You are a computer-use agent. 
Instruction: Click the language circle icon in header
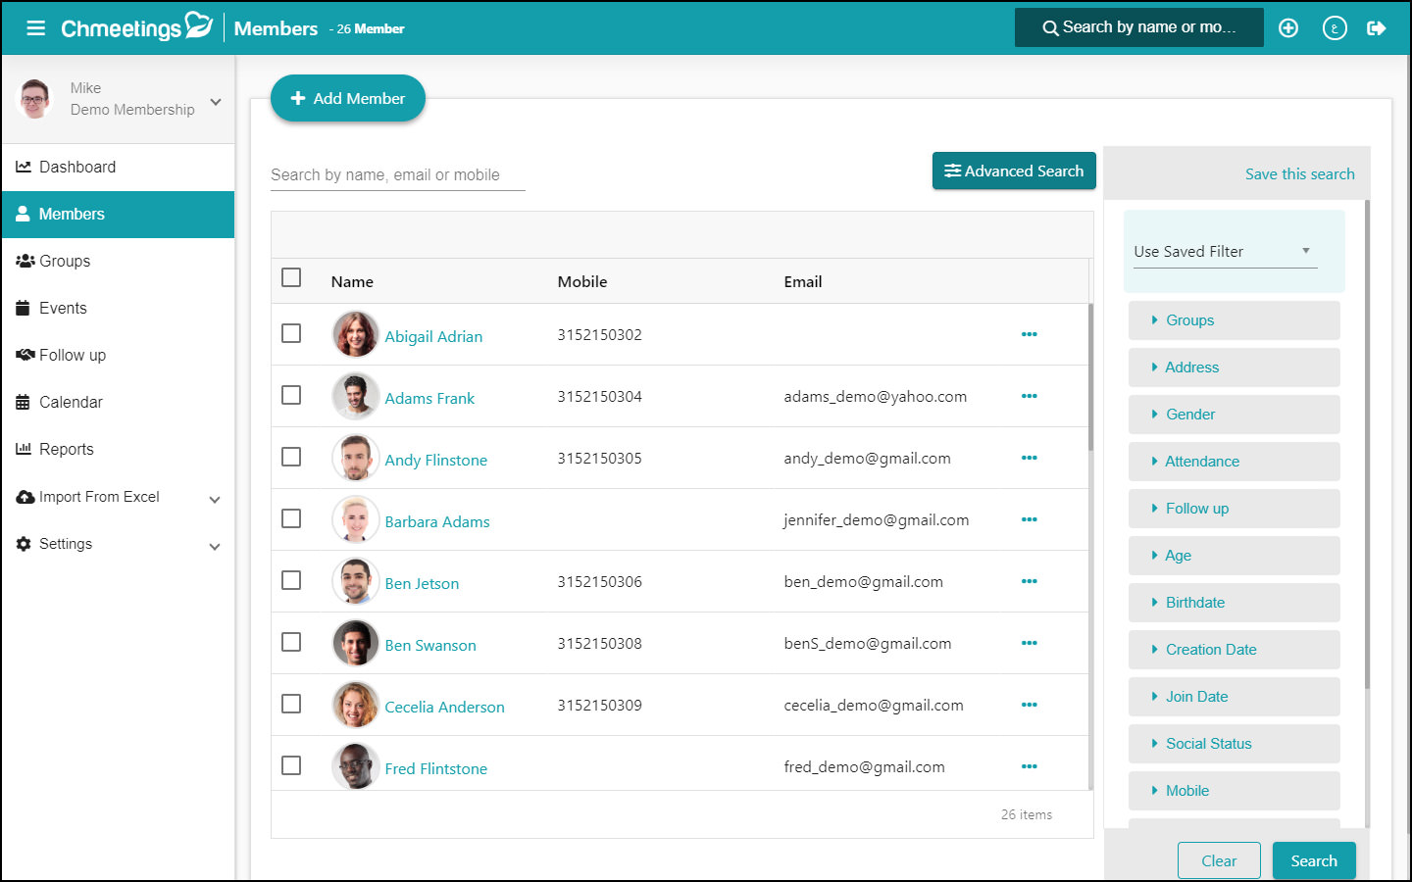1335,28
